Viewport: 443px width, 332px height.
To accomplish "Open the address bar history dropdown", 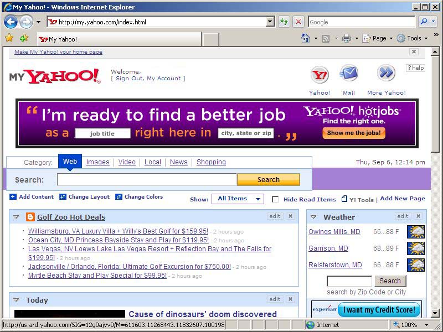I will [270, 22].
